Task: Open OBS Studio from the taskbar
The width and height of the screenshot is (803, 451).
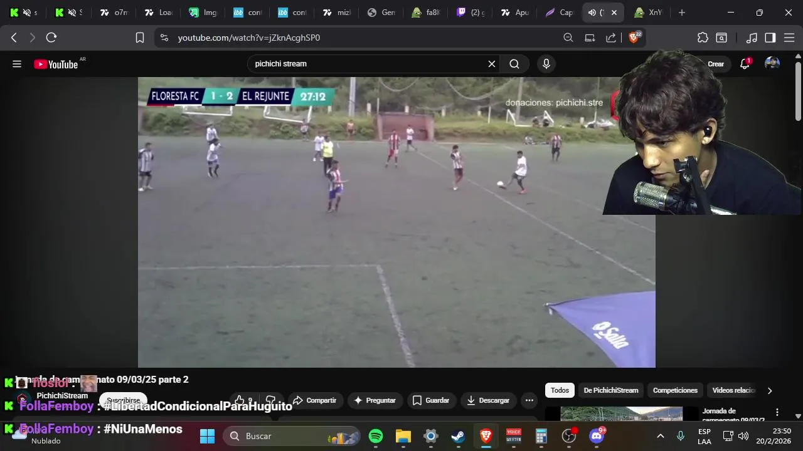Action: click(569, 436)
